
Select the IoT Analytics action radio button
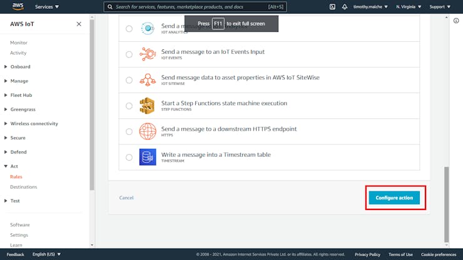129,29
